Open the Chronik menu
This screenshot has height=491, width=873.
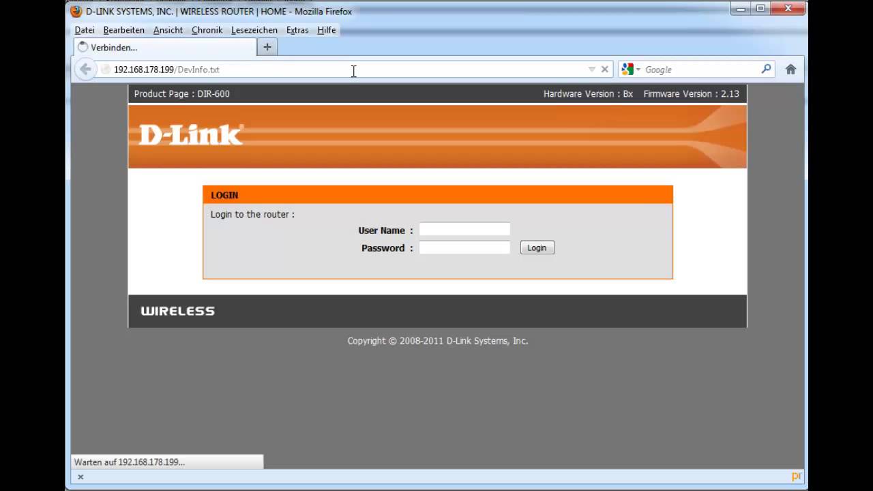pos(207,30)
